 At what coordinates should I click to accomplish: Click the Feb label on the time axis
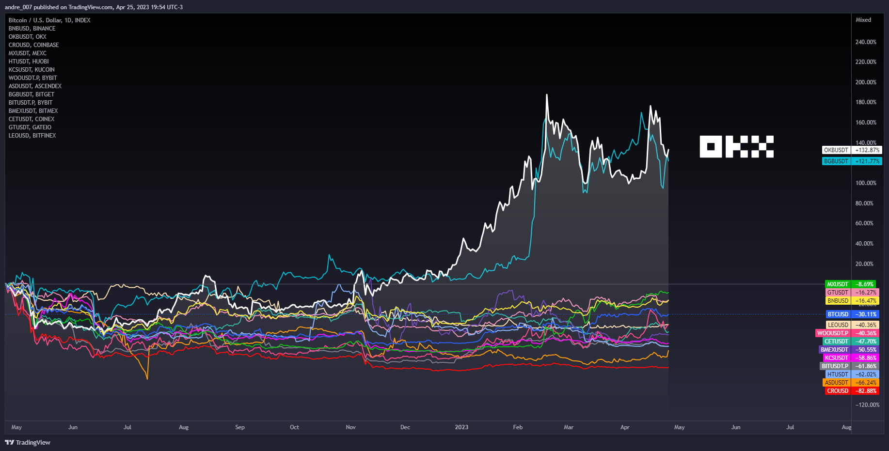click(518, 427)
